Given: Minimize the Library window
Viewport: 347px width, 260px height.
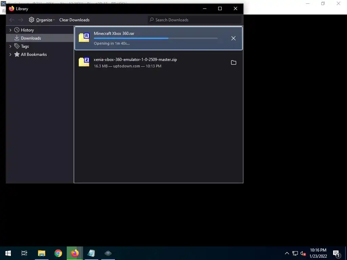Looking at the screenshot, I should click(x=205, y=8).
